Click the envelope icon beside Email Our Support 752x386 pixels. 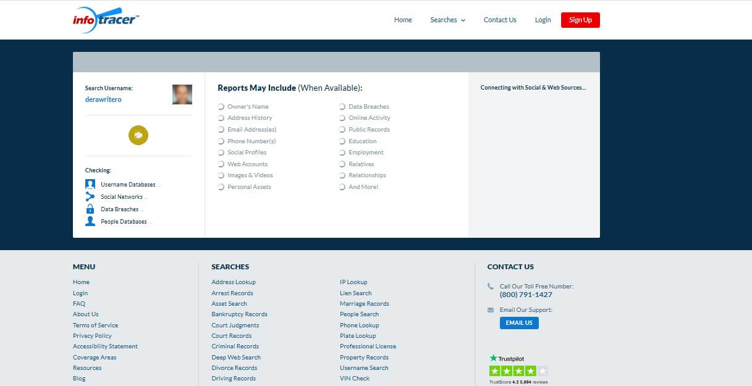tap(491, 310)
